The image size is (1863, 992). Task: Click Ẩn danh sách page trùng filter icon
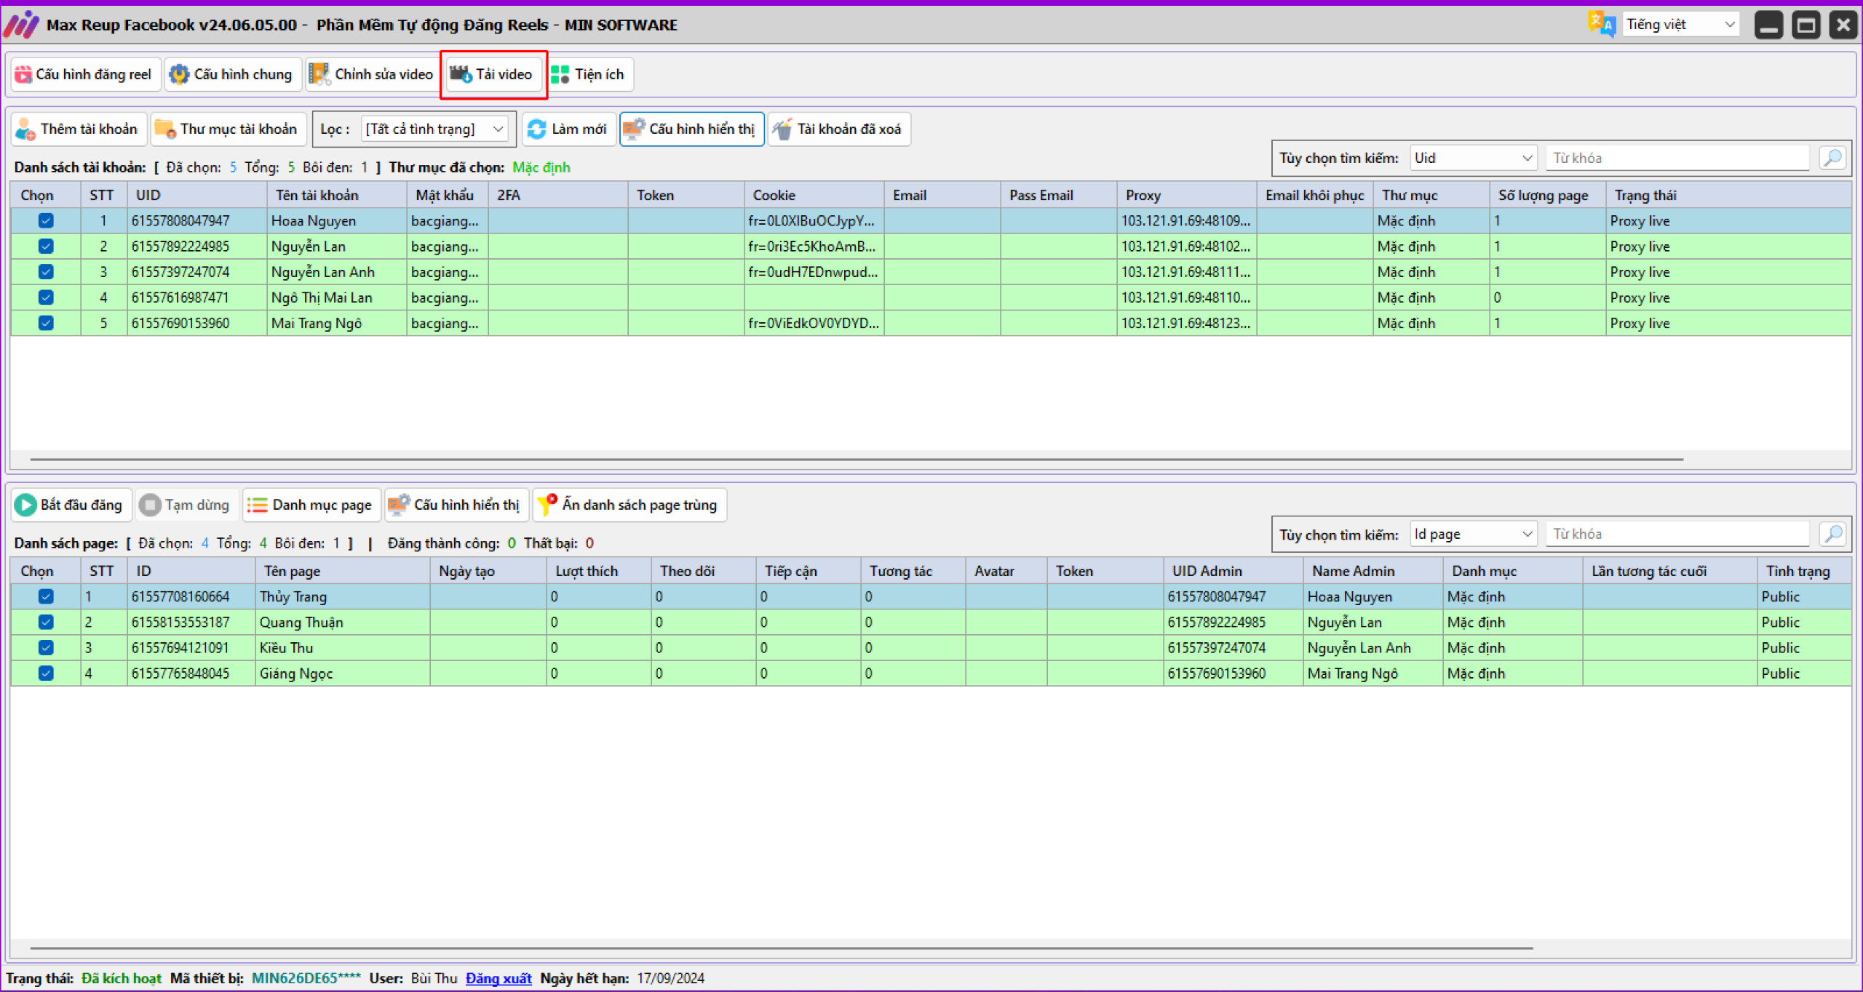[x=547, y=505]
